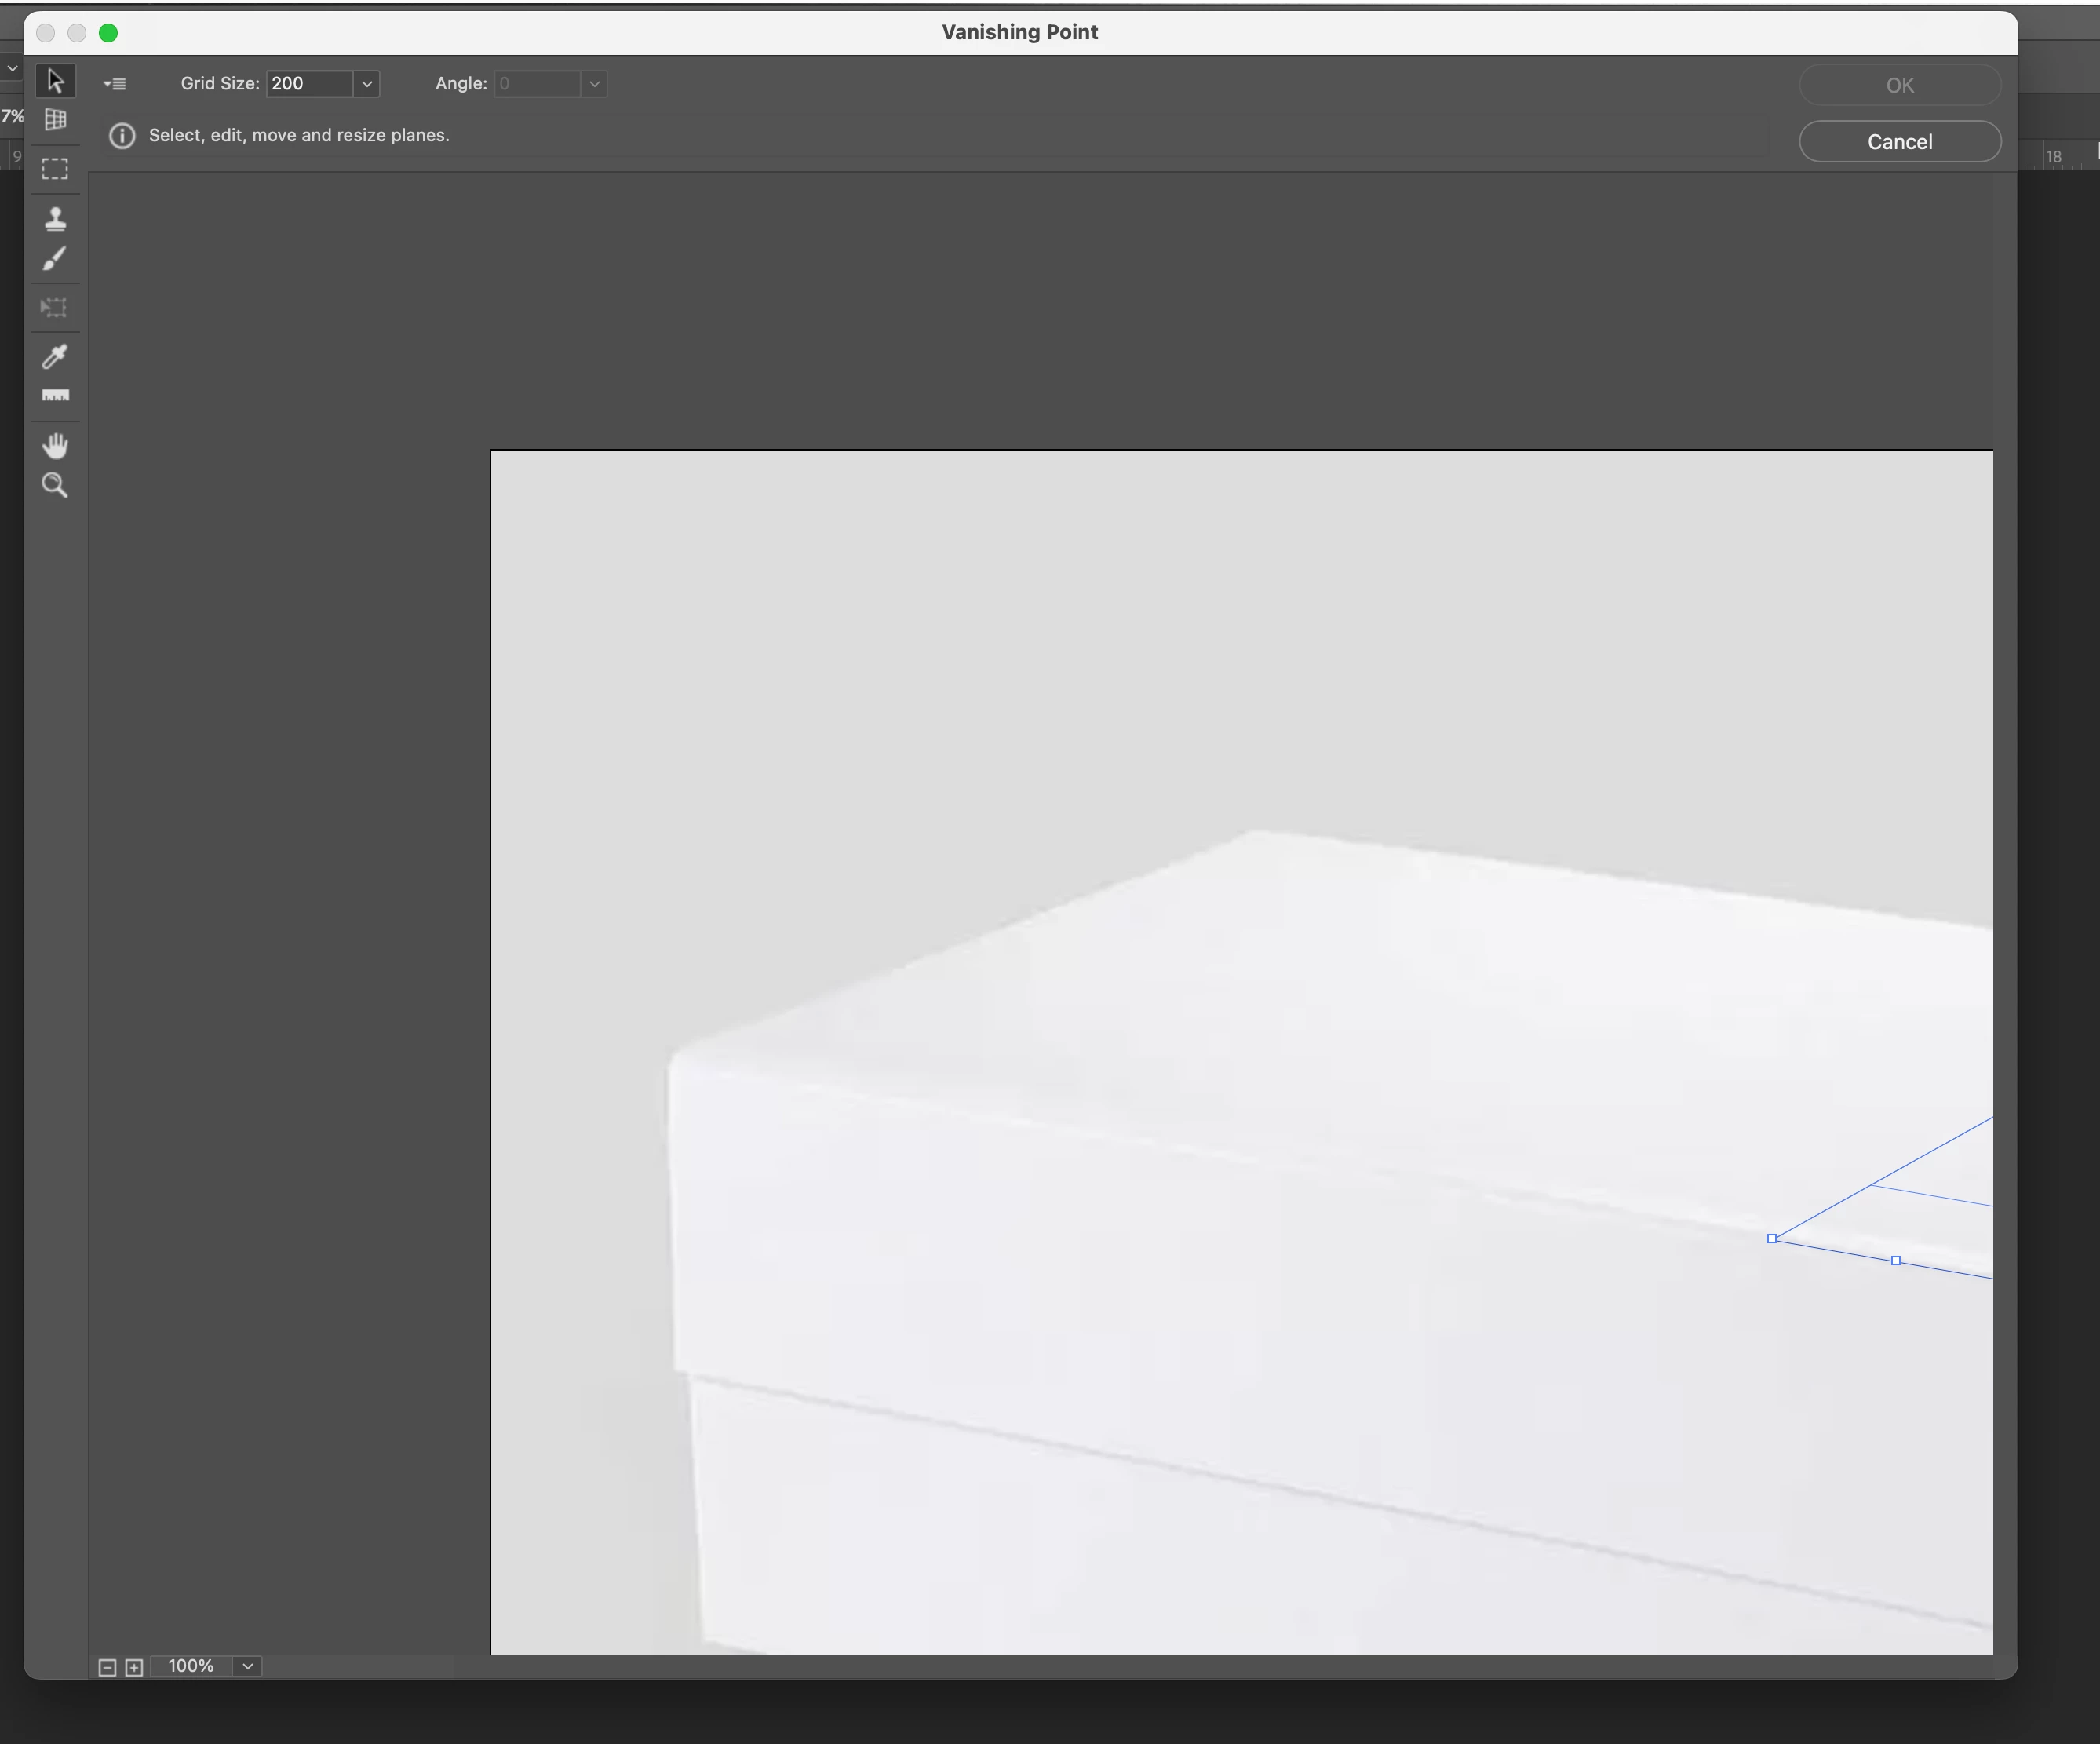
Task: Activate the Eyedropper tool
Action: (55, 356)
